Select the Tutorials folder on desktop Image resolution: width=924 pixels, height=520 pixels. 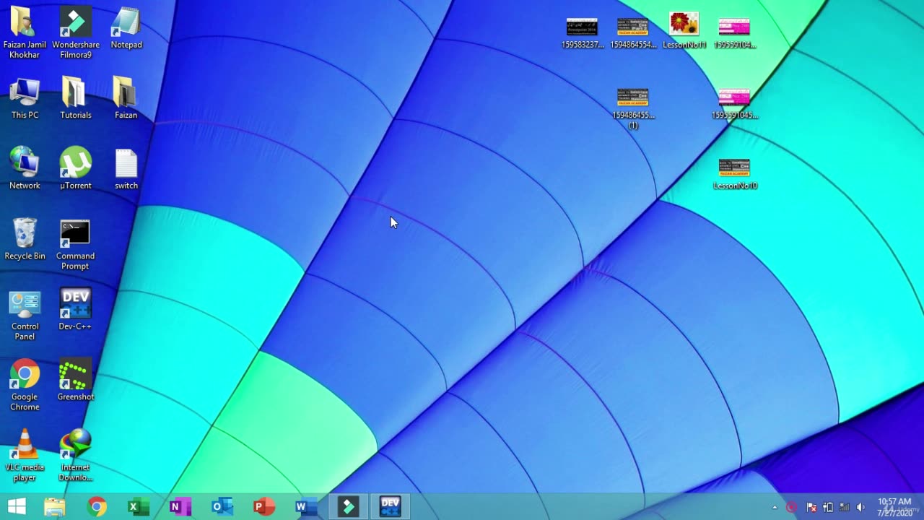[76, 99]
